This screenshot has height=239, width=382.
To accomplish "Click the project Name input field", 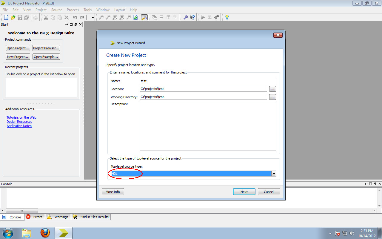I will [x=208, y=81].
